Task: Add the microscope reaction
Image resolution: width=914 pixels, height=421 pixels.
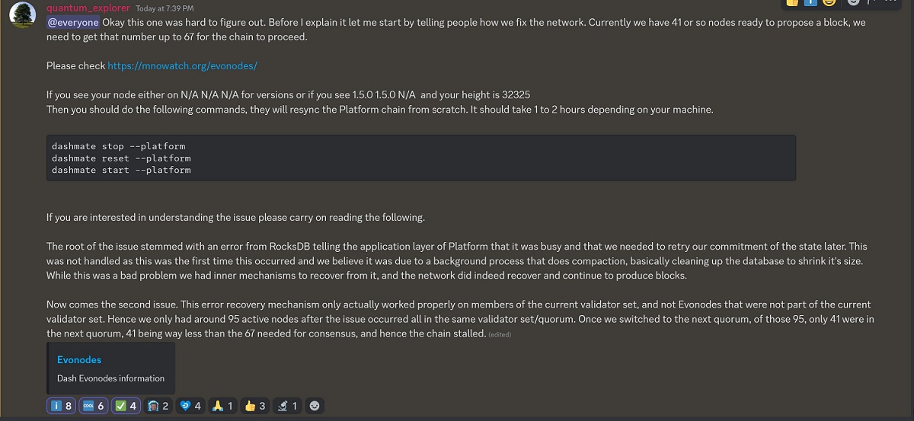Action: pyautogui.click(x=287, y=406)
